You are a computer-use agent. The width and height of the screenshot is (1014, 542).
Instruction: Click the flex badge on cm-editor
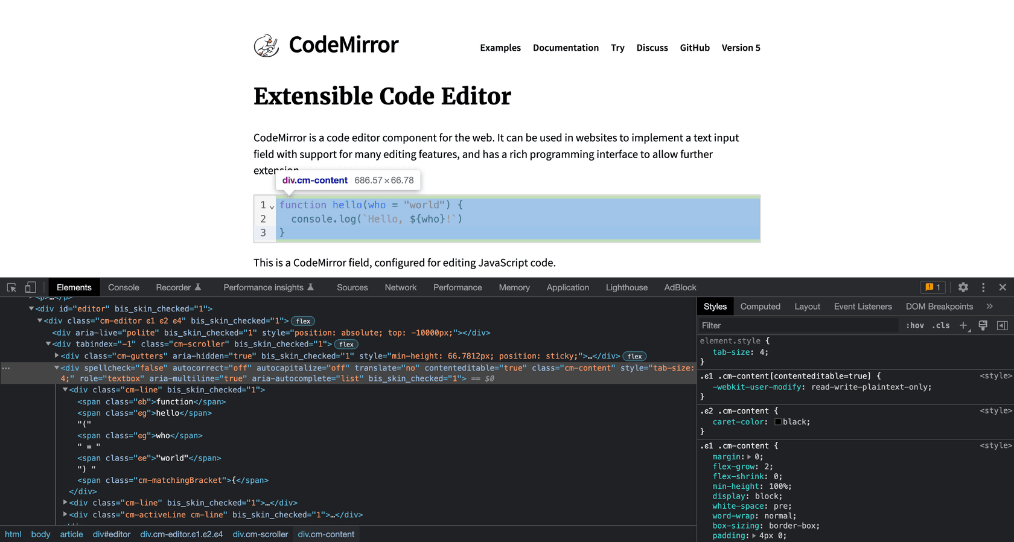(x=303, y=321)
